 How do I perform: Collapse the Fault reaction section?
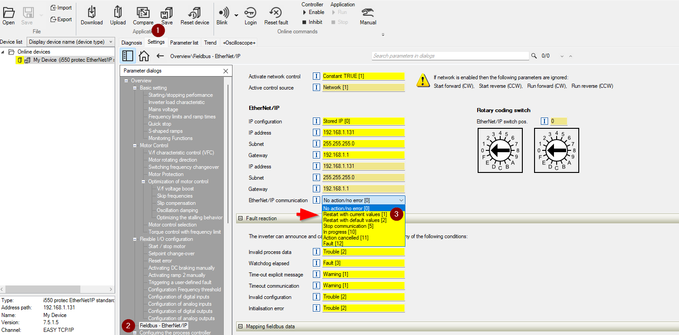tap(241, 218)
